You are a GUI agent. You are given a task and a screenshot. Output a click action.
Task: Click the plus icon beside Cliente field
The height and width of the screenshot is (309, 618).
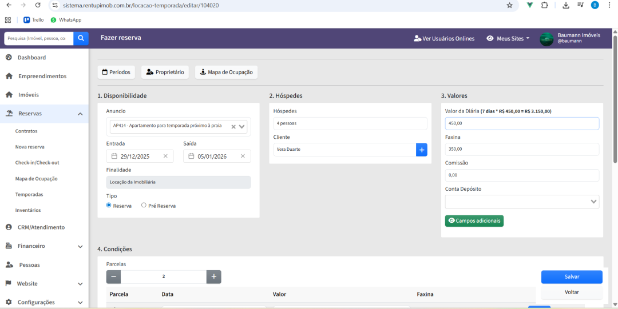point(422,150)
